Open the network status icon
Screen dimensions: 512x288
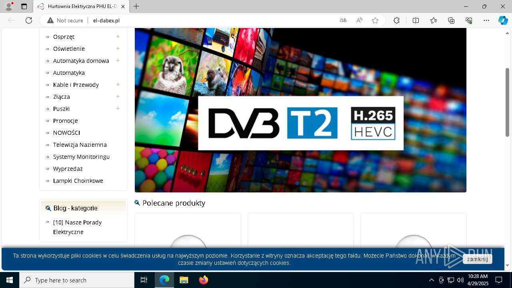(451, 280)
